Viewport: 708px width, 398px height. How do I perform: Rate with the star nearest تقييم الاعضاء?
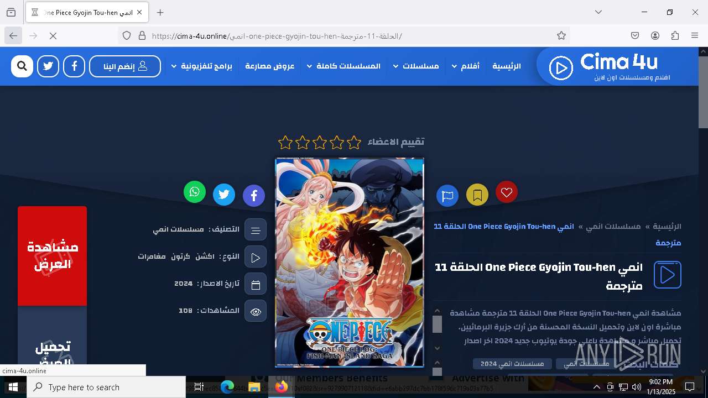[354, 143]
